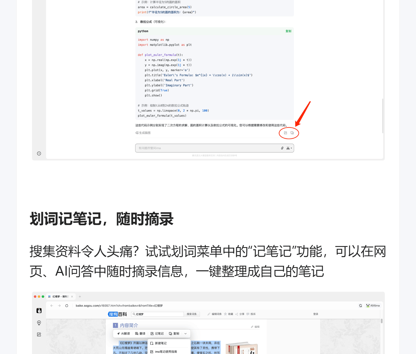
Task: Click the attachment paperclip icon in input box
Action: tap(282, 148)
